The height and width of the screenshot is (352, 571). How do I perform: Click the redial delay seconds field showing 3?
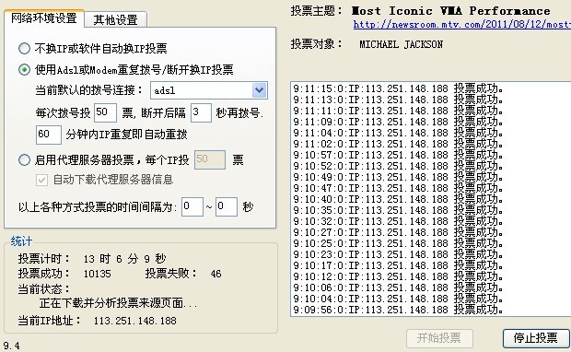(201, 112)
